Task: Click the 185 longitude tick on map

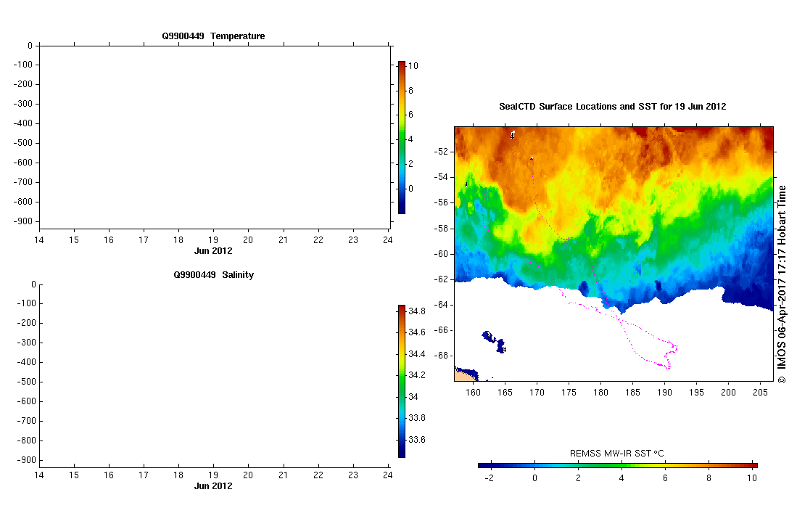Action: (632, 392)
